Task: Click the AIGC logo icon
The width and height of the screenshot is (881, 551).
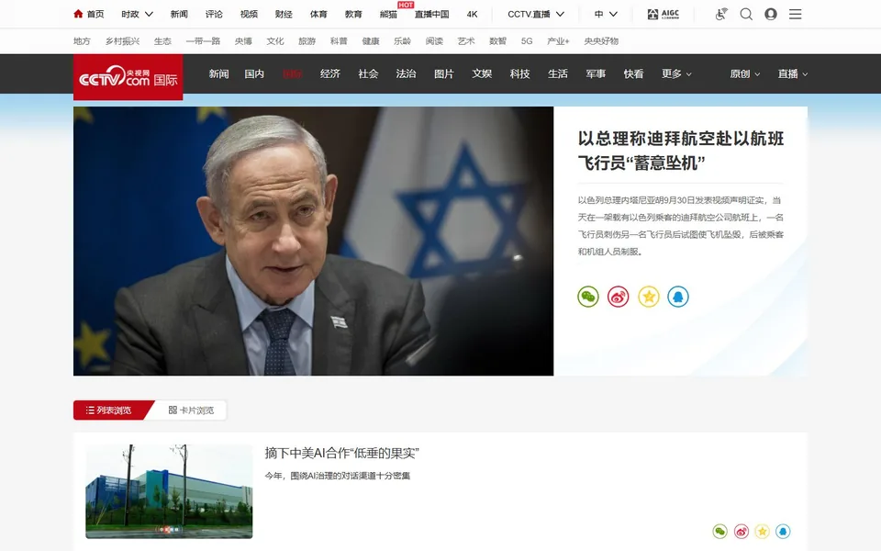Action: coord(663,14)
